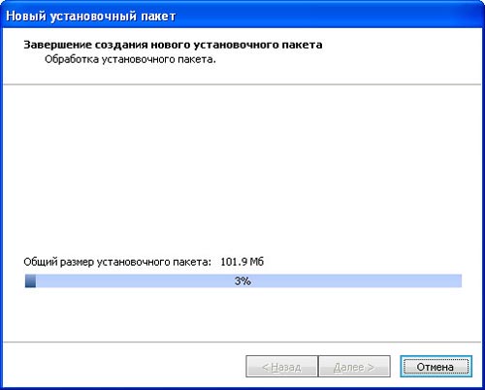Click the blank footer area left of the Назад button
485x390 pixels.
tap(123, 367)
